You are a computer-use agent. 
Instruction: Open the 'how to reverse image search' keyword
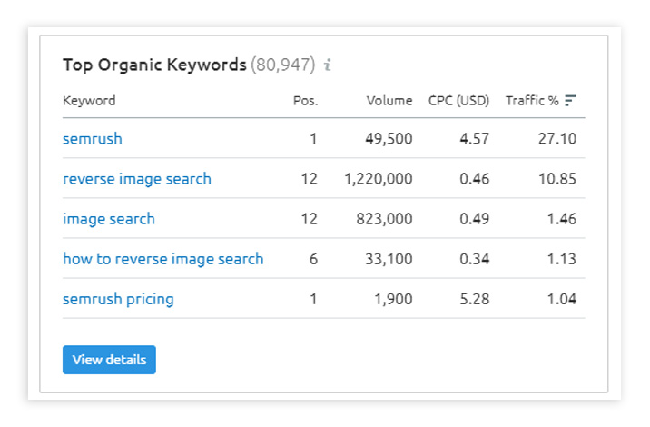(x=162, y=259)
